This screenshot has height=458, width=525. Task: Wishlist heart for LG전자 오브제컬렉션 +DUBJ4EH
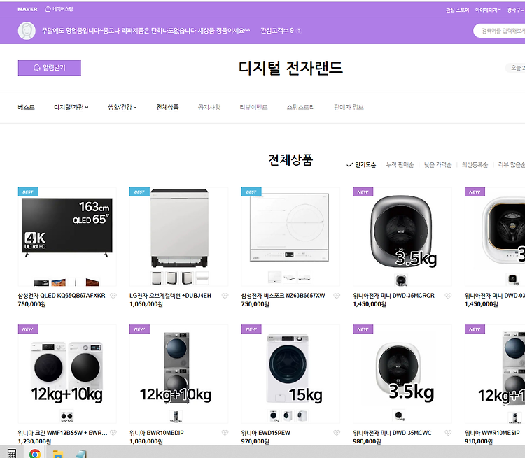[225, 296]
